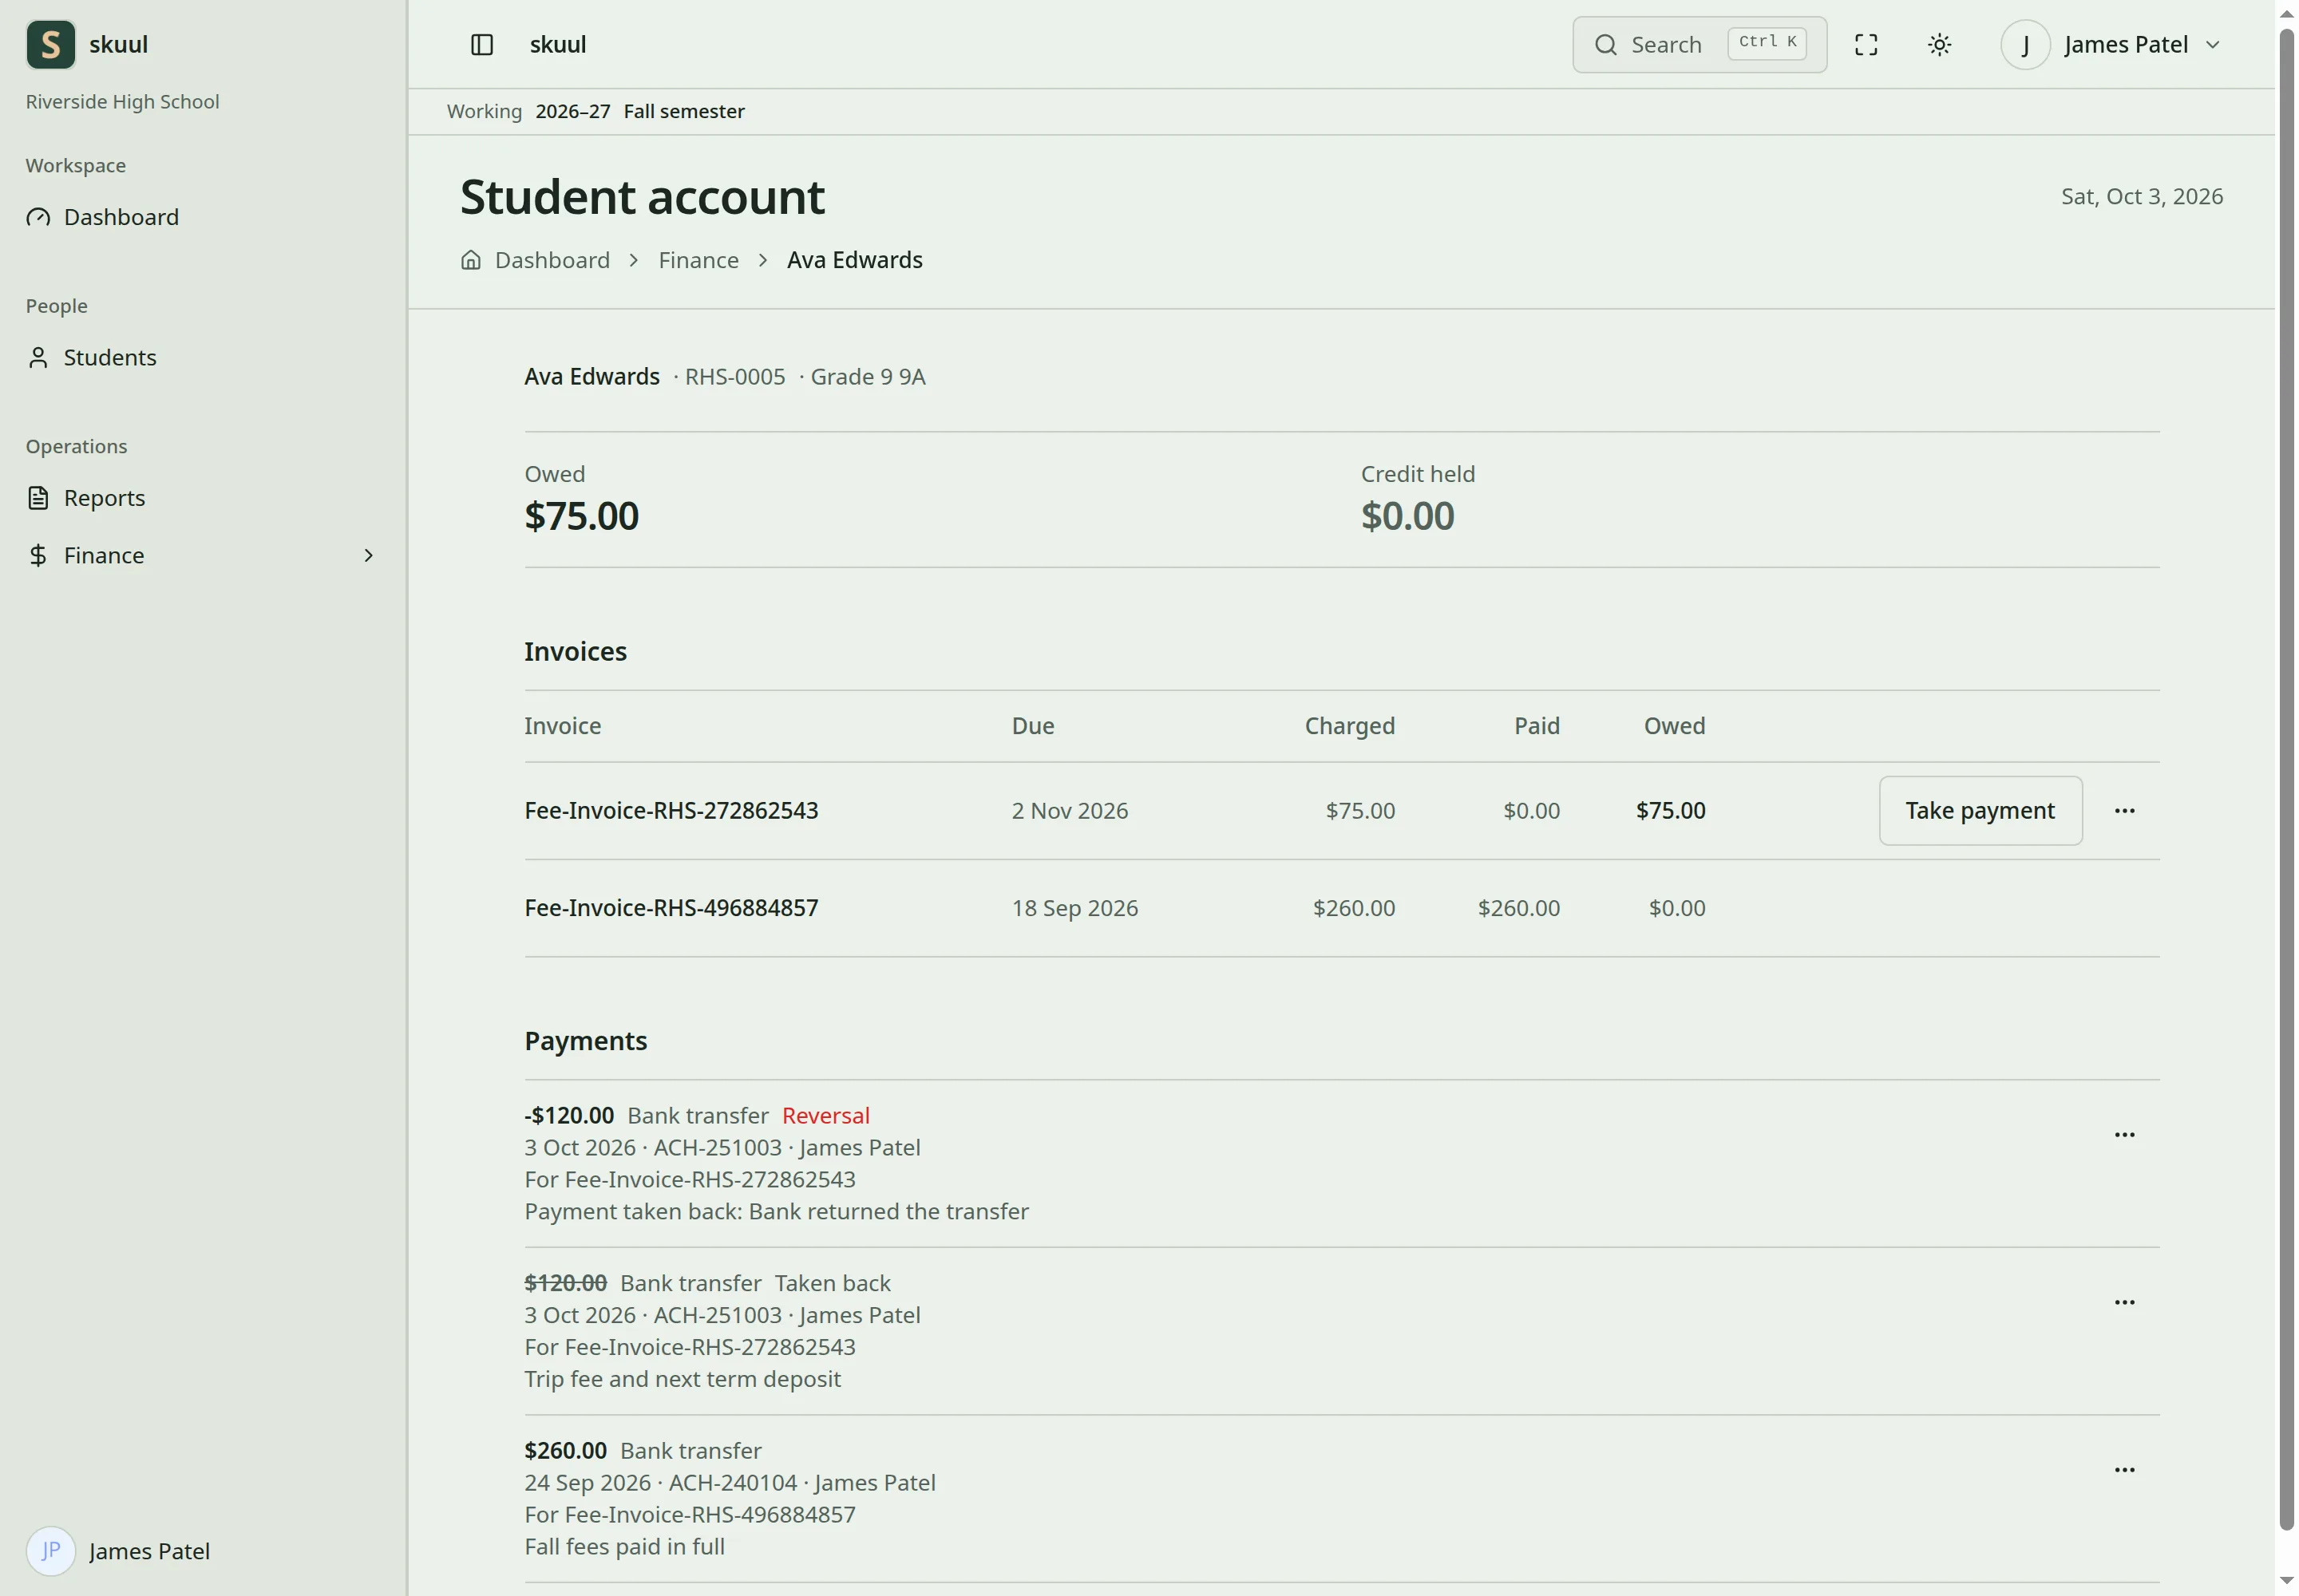Click Ava Edwards in the breadcrumb

point(854,260)
